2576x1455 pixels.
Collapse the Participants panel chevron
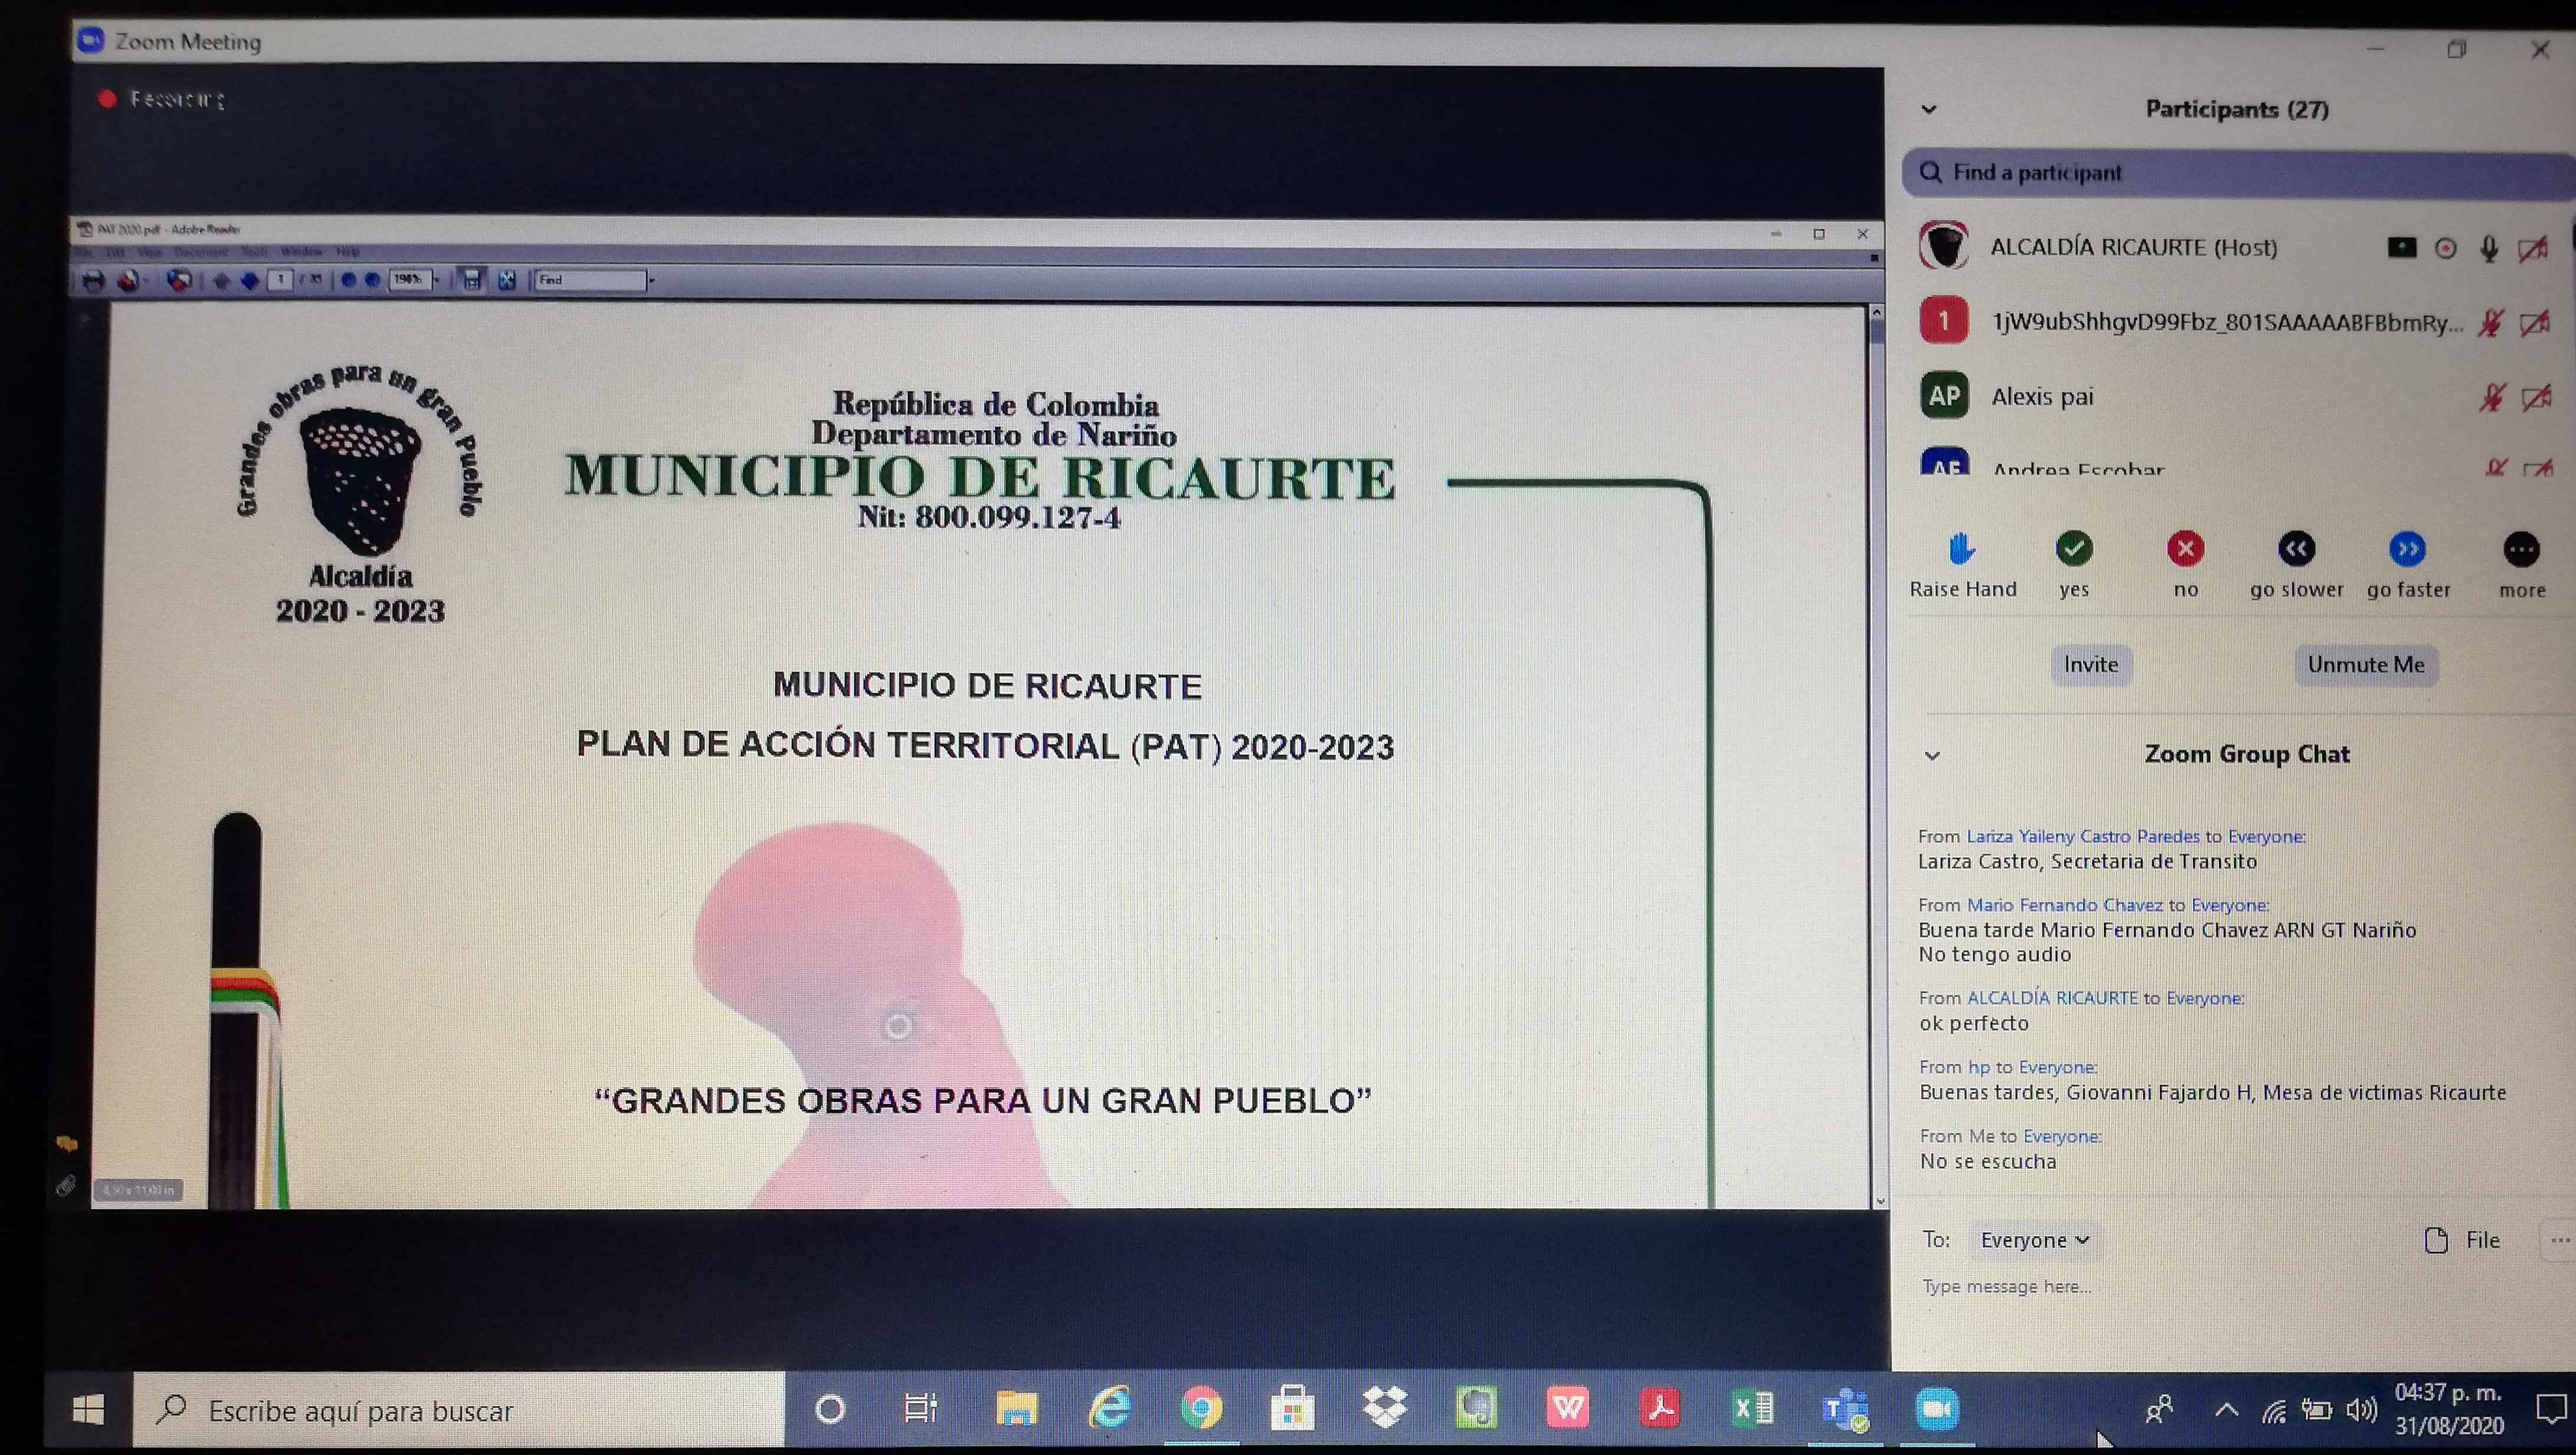coord(1929,110)
